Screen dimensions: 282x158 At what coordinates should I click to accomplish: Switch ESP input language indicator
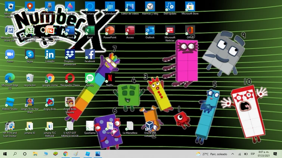click(x=252, y=154)
